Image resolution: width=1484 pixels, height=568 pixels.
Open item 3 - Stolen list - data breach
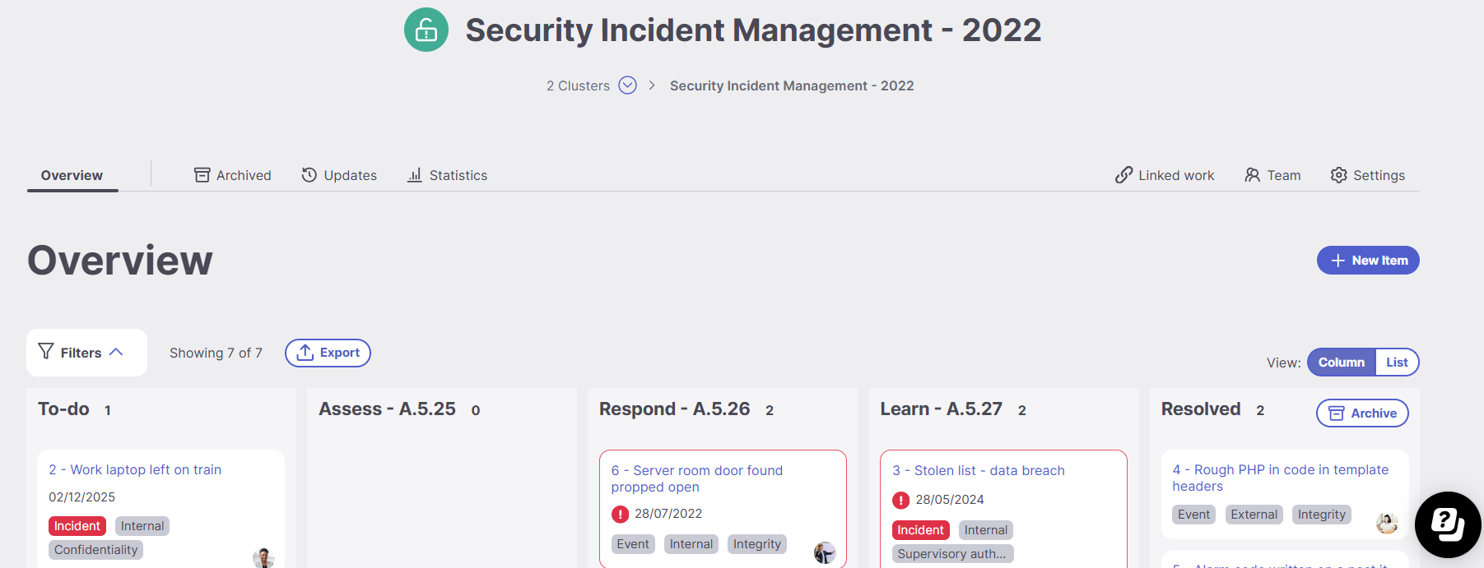coord(979,470)
